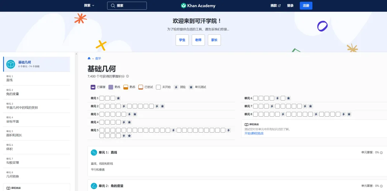Screen dimensions: 387x191
Task: Start the lightning quiz in 单元 3 row
Action: [x=129, y=114]
